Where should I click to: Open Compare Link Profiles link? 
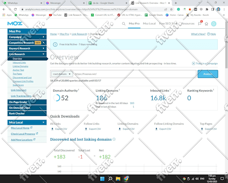[x=23, y=81]
